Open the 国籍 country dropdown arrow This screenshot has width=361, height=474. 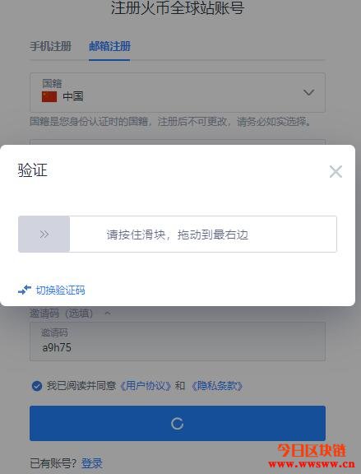pyautogui.click(x=308, y=92)
